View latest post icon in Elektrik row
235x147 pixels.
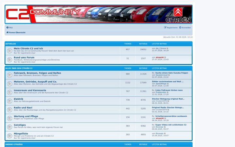(168, 101)
